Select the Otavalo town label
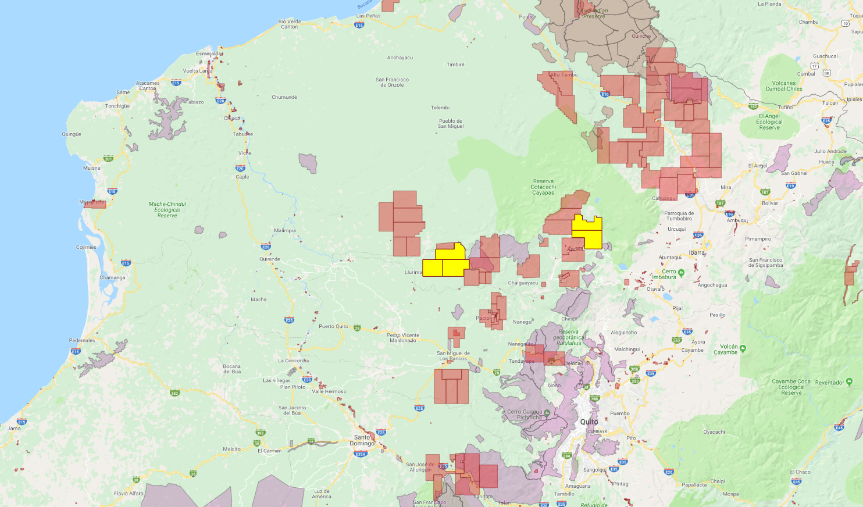The image size is (863, 507). [655, 288]
